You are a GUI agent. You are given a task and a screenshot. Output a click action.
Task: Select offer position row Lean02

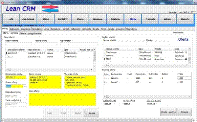pyautogui.click(x=147, y=82)
